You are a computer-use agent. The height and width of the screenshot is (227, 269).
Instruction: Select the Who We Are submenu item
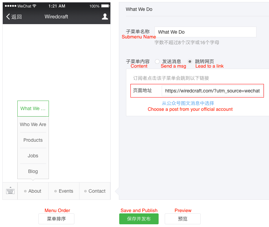[x=33, y=124]
